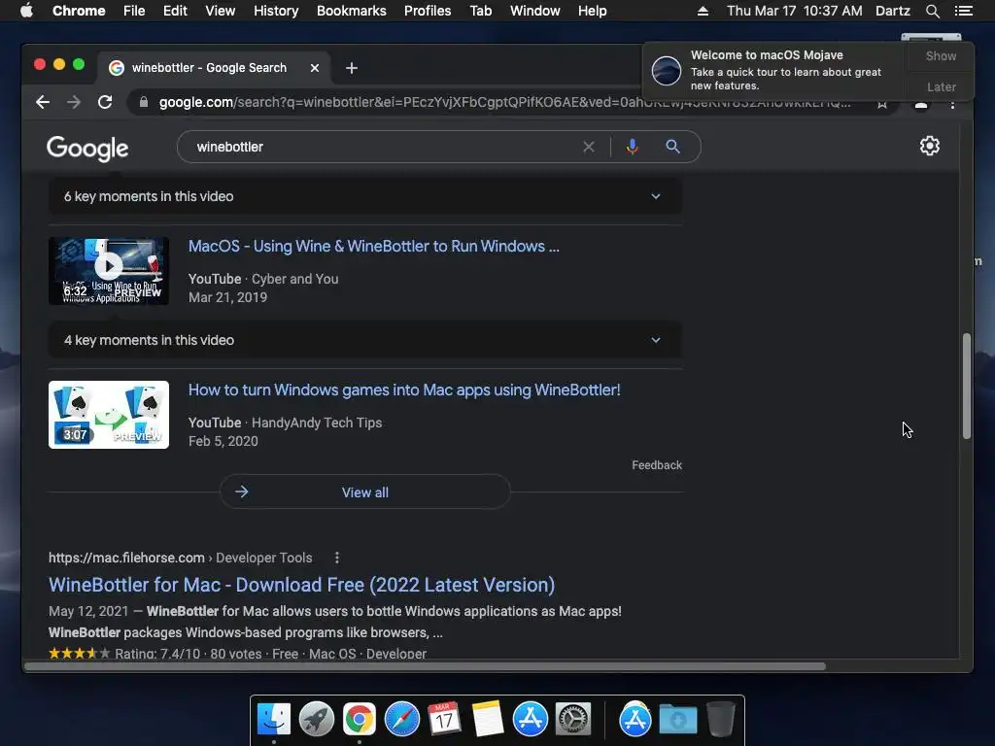
Task: Open Chrome from the Dock
Action: pyautogui.click(x=360, y=720)
